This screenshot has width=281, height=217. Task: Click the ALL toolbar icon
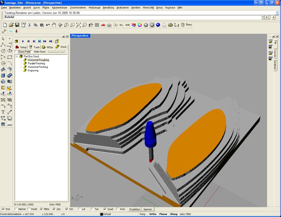[121, 25]
